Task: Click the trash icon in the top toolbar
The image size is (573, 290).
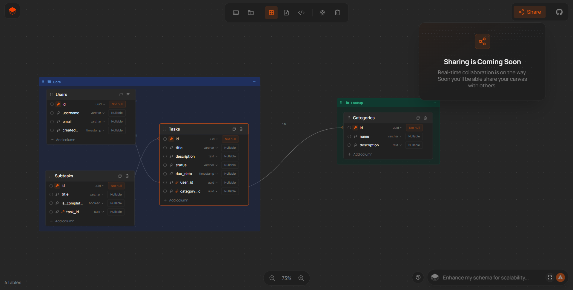Action: coord(337,13)
